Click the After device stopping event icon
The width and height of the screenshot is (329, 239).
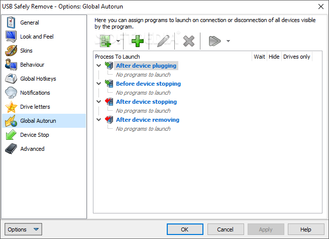coord(109,102)
